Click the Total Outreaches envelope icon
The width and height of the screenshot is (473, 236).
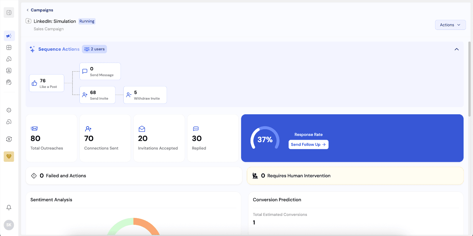click(x=34, y=129)
